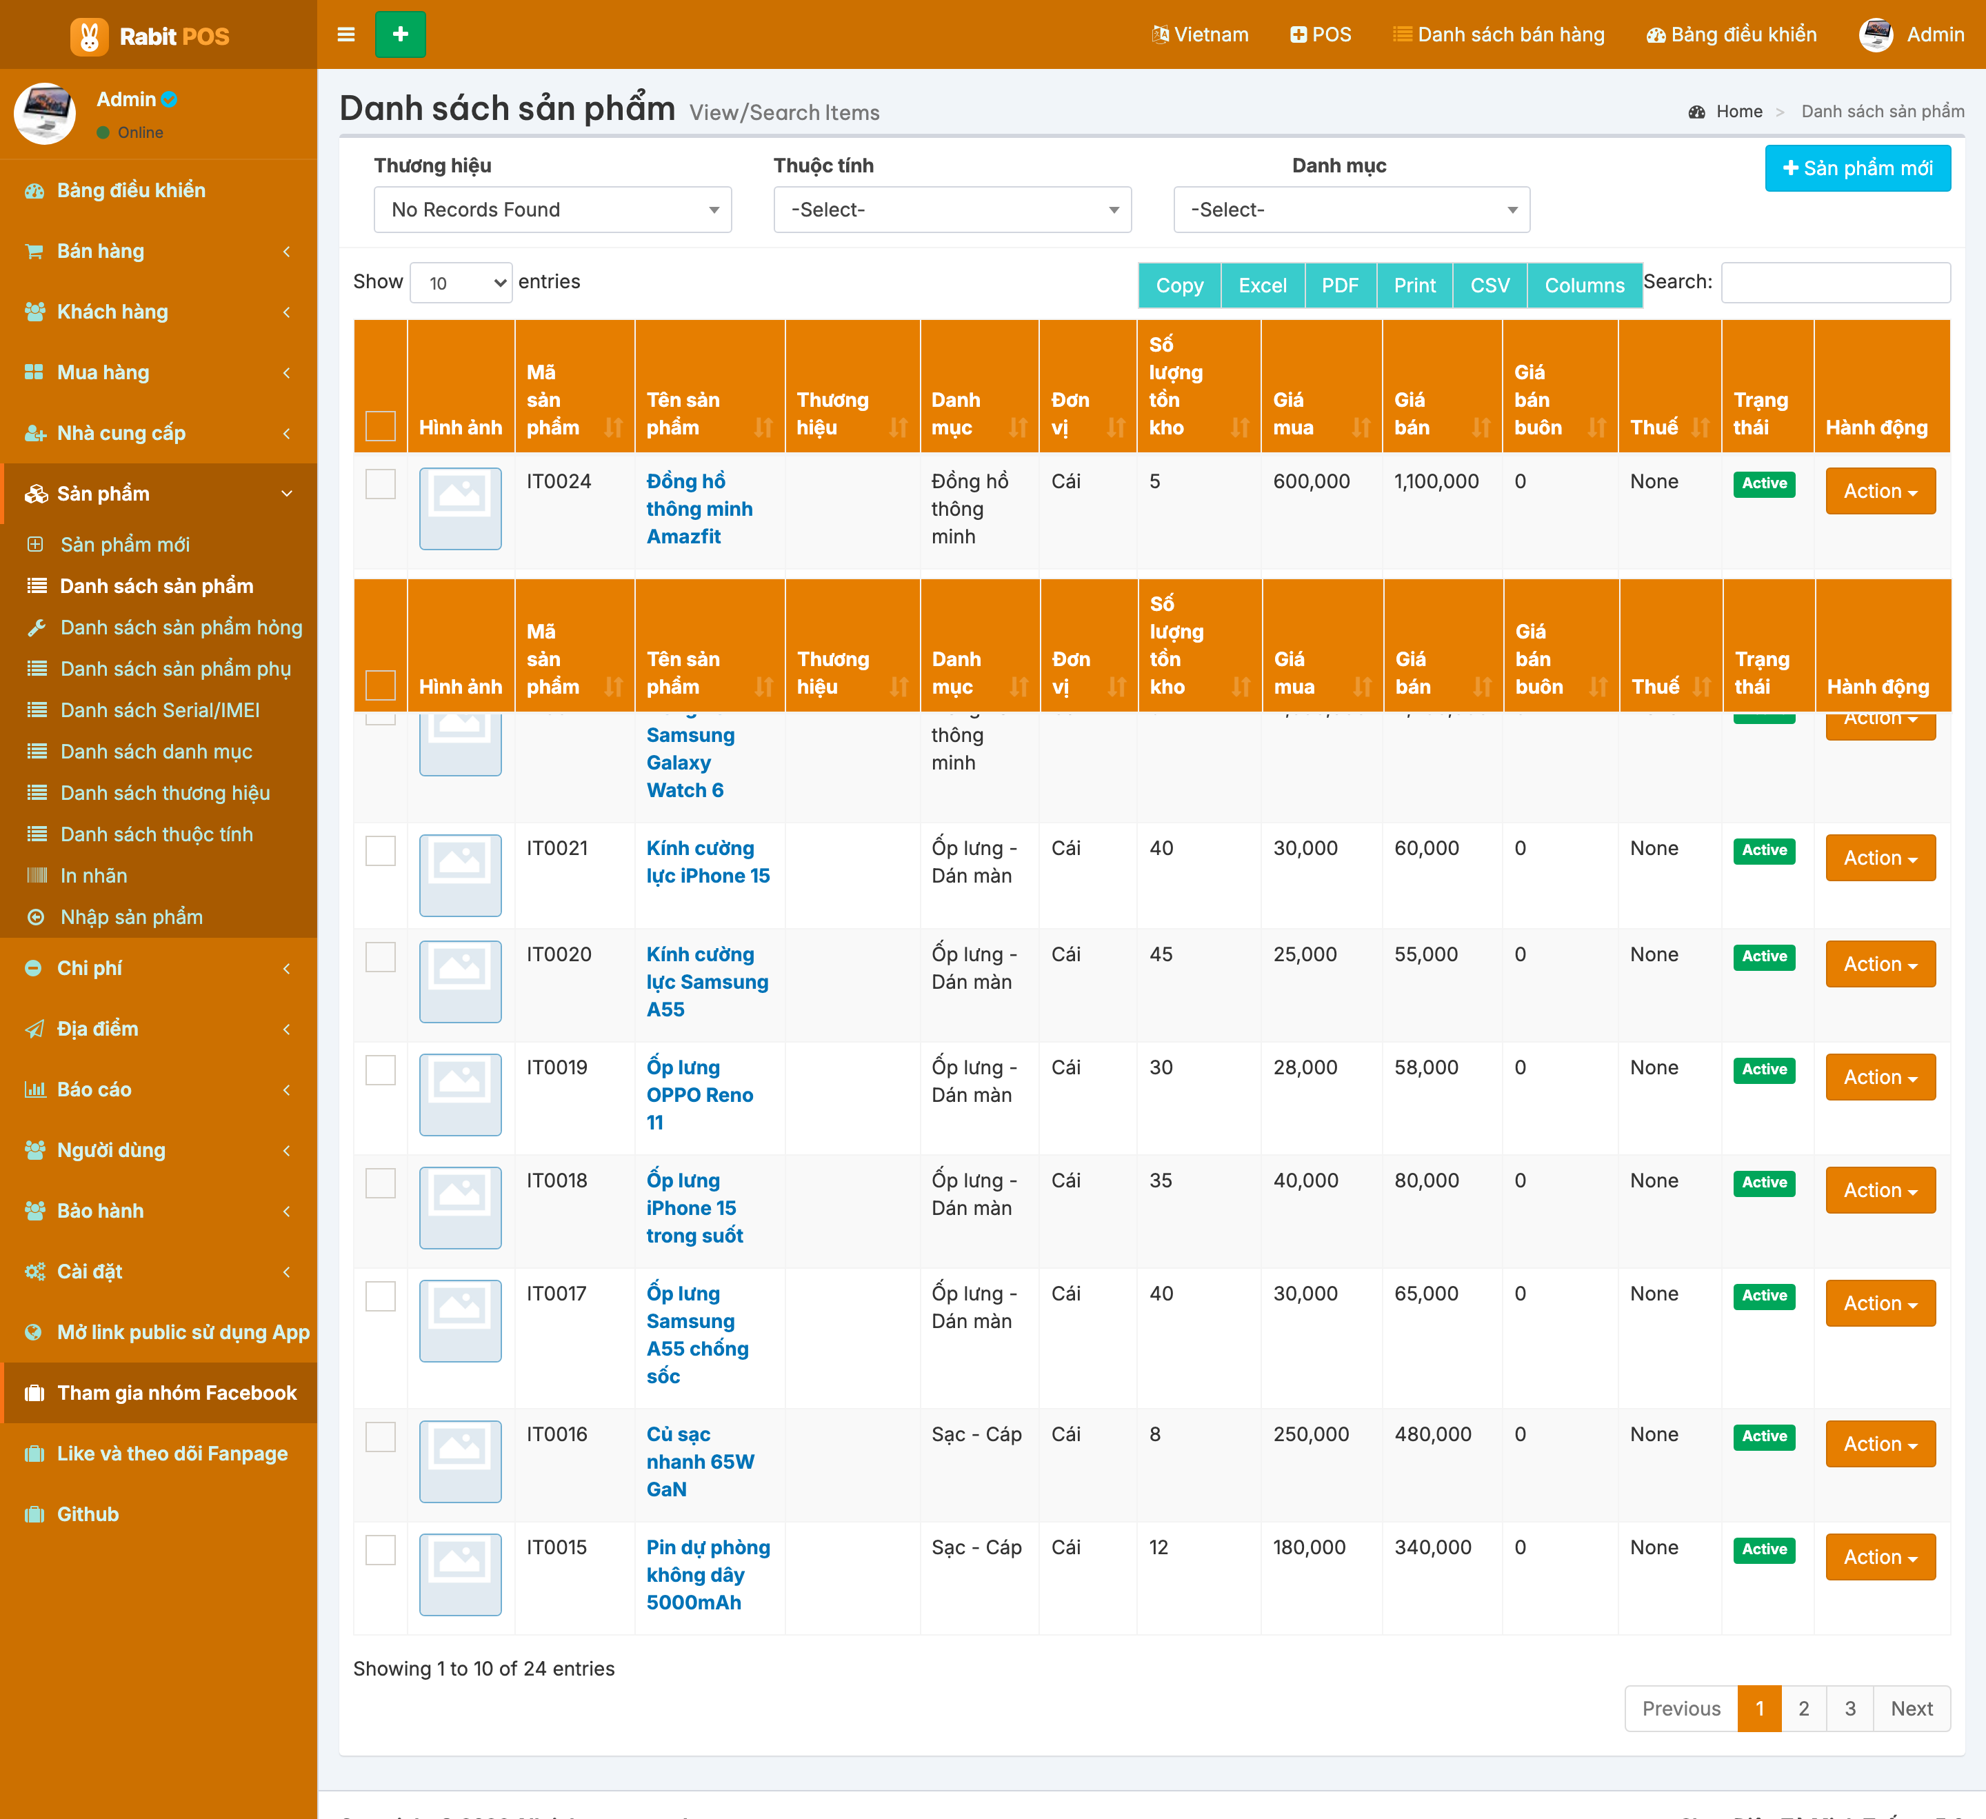This screenshot has height=1819, width=1986.
Task: Click the barcode icon beside In nhãn
Action: [x=37, y=876]
